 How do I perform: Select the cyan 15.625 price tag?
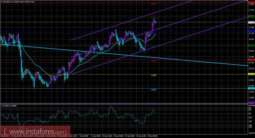pyautogui.click(x=252, y=88)
